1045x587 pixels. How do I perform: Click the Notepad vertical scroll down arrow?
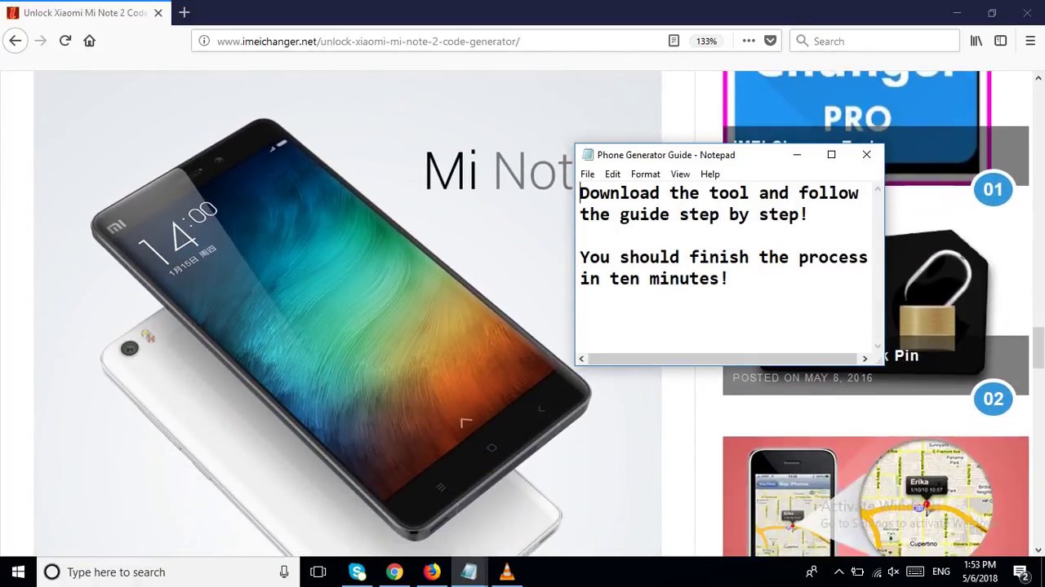[878, 346]
